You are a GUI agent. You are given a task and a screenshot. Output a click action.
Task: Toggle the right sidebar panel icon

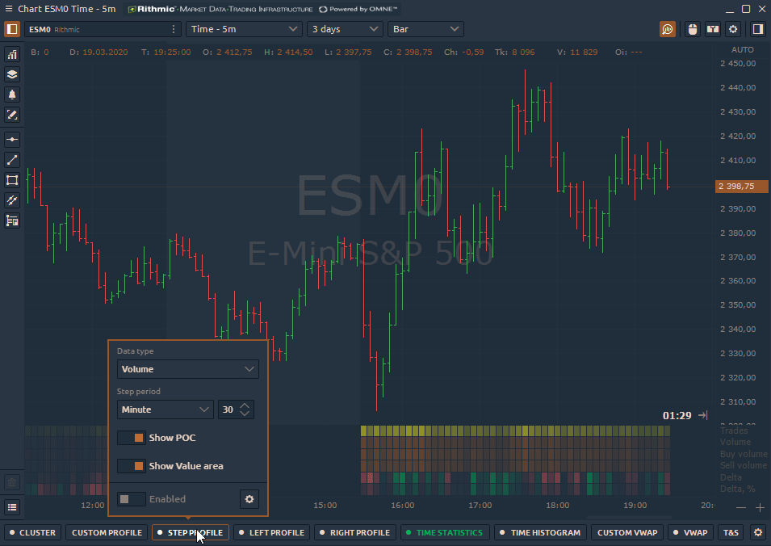[758, 29]
